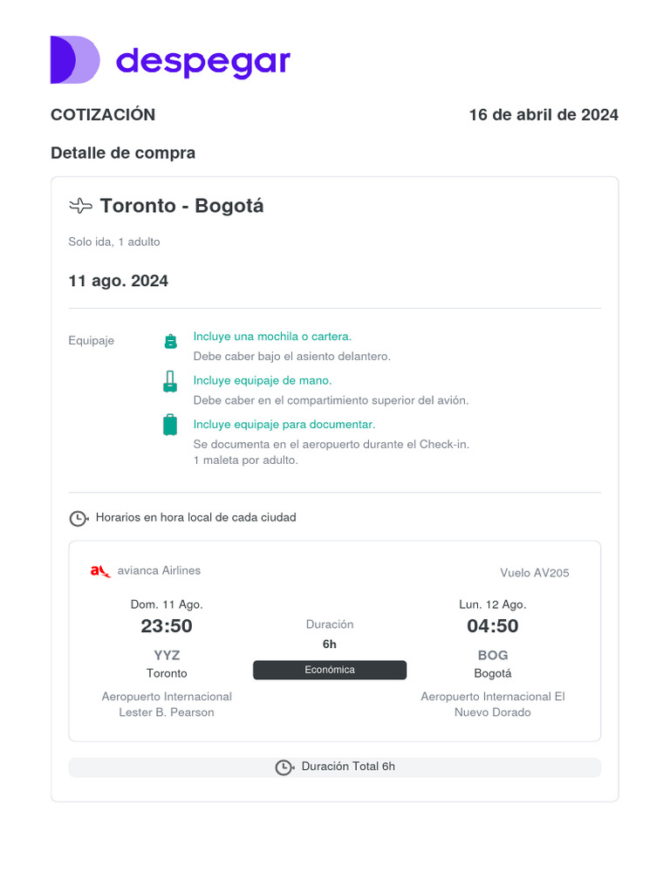670x893 pixels.
Task: Click the red Avianca airline logo
Action: [x=100, y=571]
